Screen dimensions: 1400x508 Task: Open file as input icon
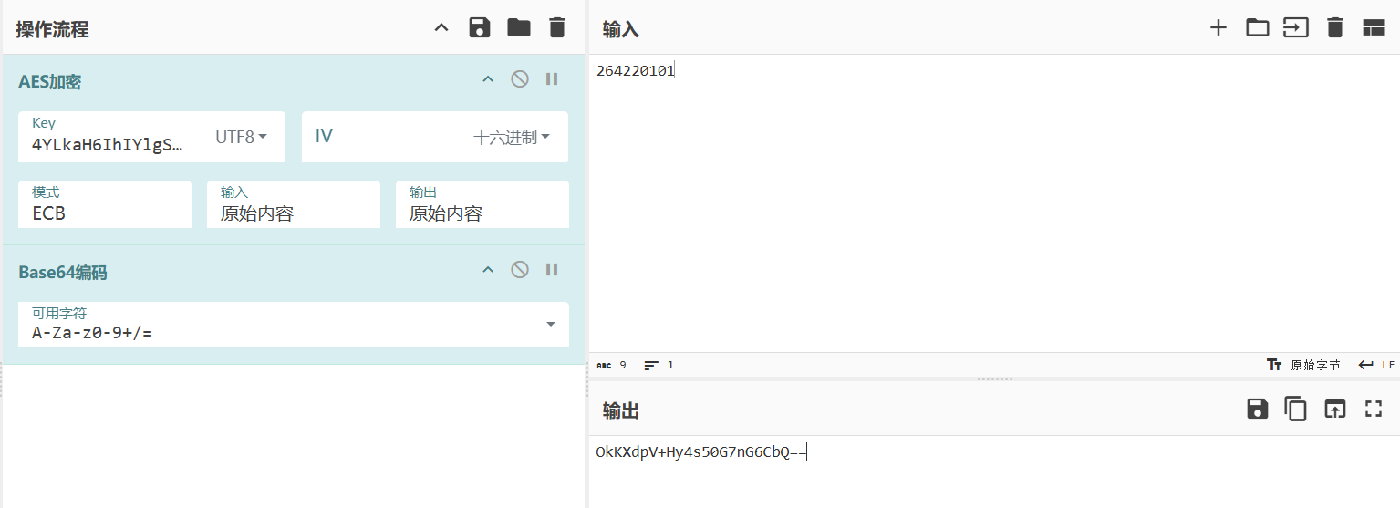pos(1296,27)
